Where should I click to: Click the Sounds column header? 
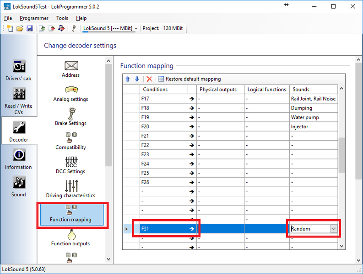[314, 90]
